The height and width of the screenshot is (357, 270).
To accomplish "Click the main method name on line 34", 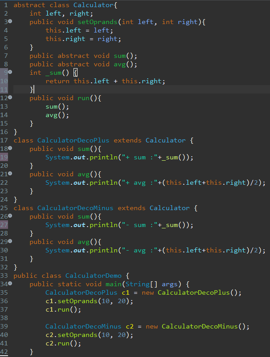I will (114, 284).
